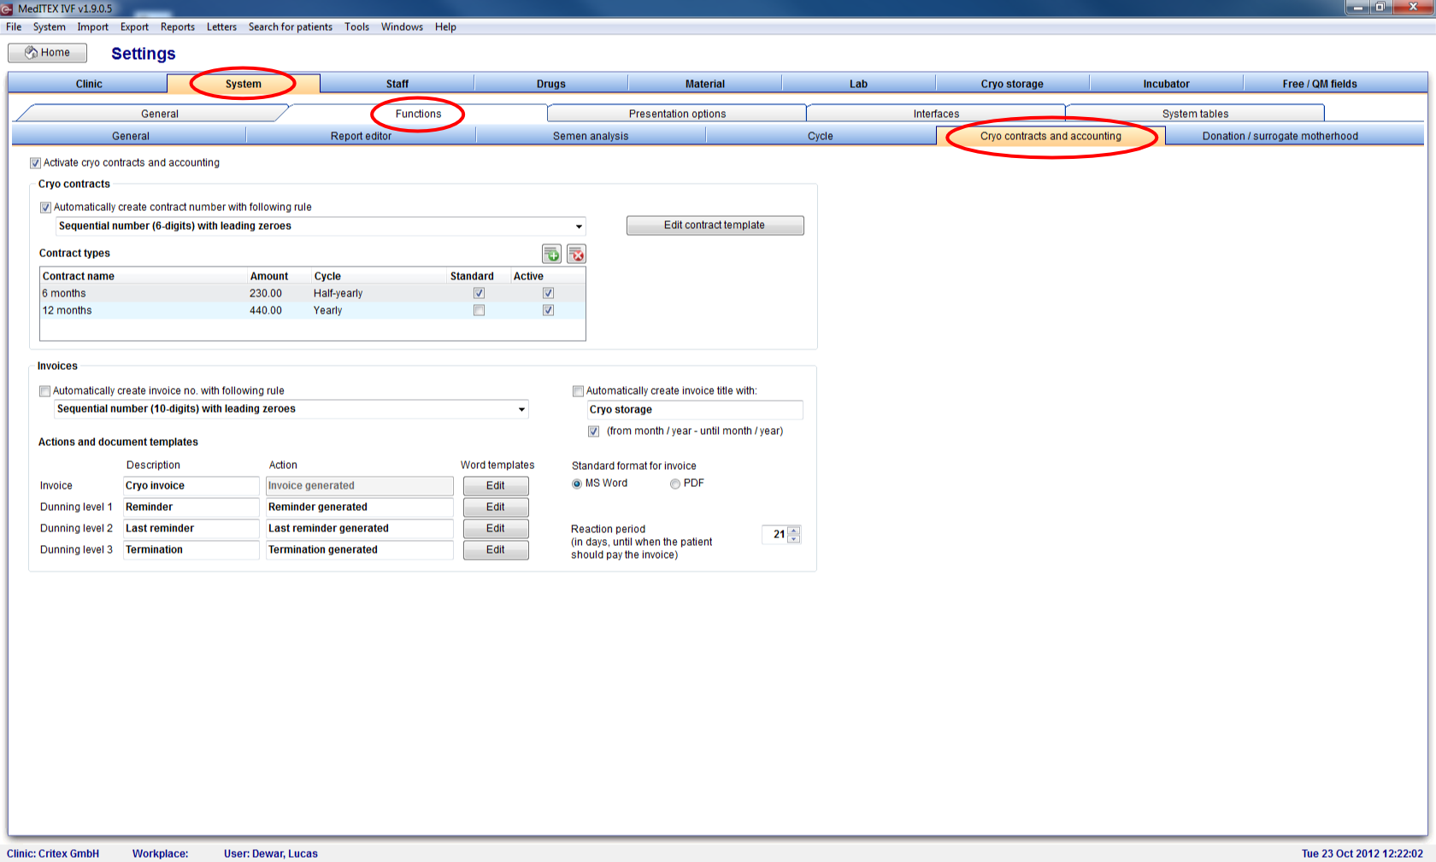Enable automatic invoice number creation
Image resolution: width=1436 pixels, height=862 pixels.
coord(44,391)
